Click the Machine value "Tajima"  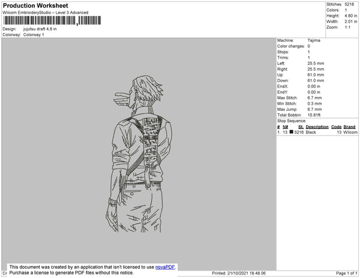(x=314, y=40)
